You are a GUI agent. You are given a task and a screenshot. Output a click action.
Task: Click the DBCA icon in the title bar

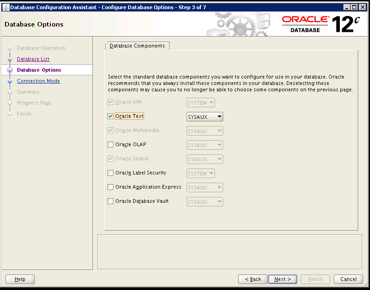(5, 7)
